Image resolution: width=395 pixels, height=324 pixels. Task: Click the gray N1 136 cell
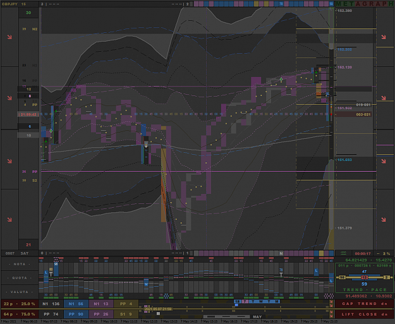point(51,304)
